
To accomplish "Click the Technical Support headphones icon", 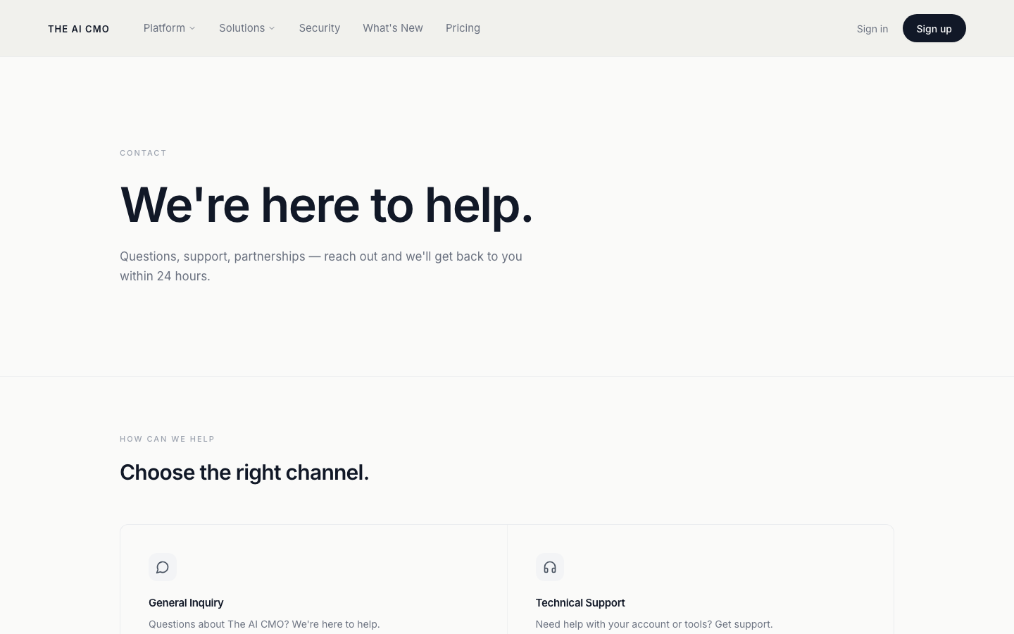I will [x=549, y=567].
